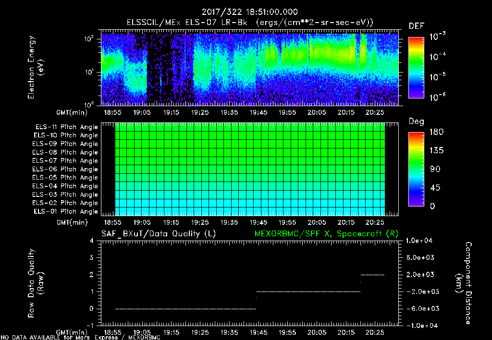Viewport: 492px width, 340px height.
Task: Click the Deg pitch angle color bar
Action: pos(416,170)
